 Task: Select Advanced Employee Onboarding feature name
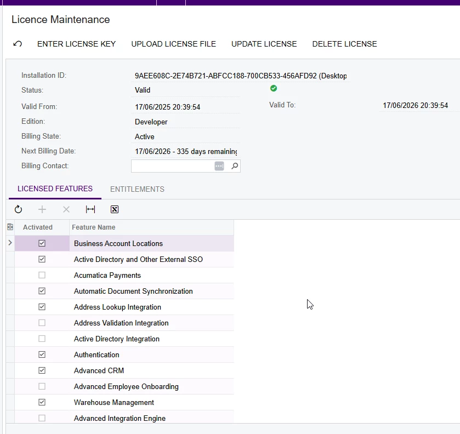click(126, 386)
